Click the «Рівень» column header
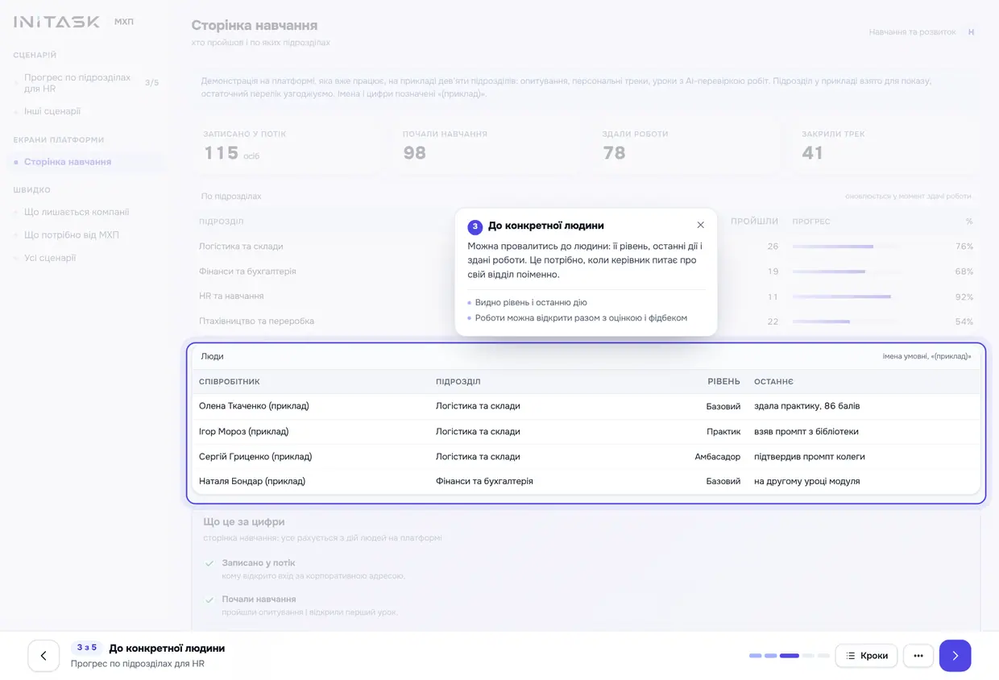The width and height of the screenshot is (999, 680). [x=723, y=382]
